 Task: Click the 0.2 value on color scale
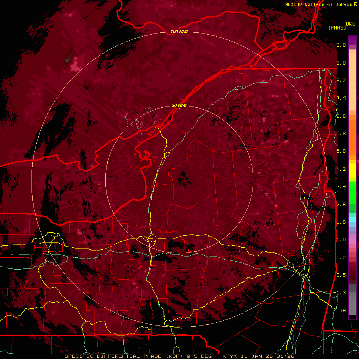(x=341, y=257)
